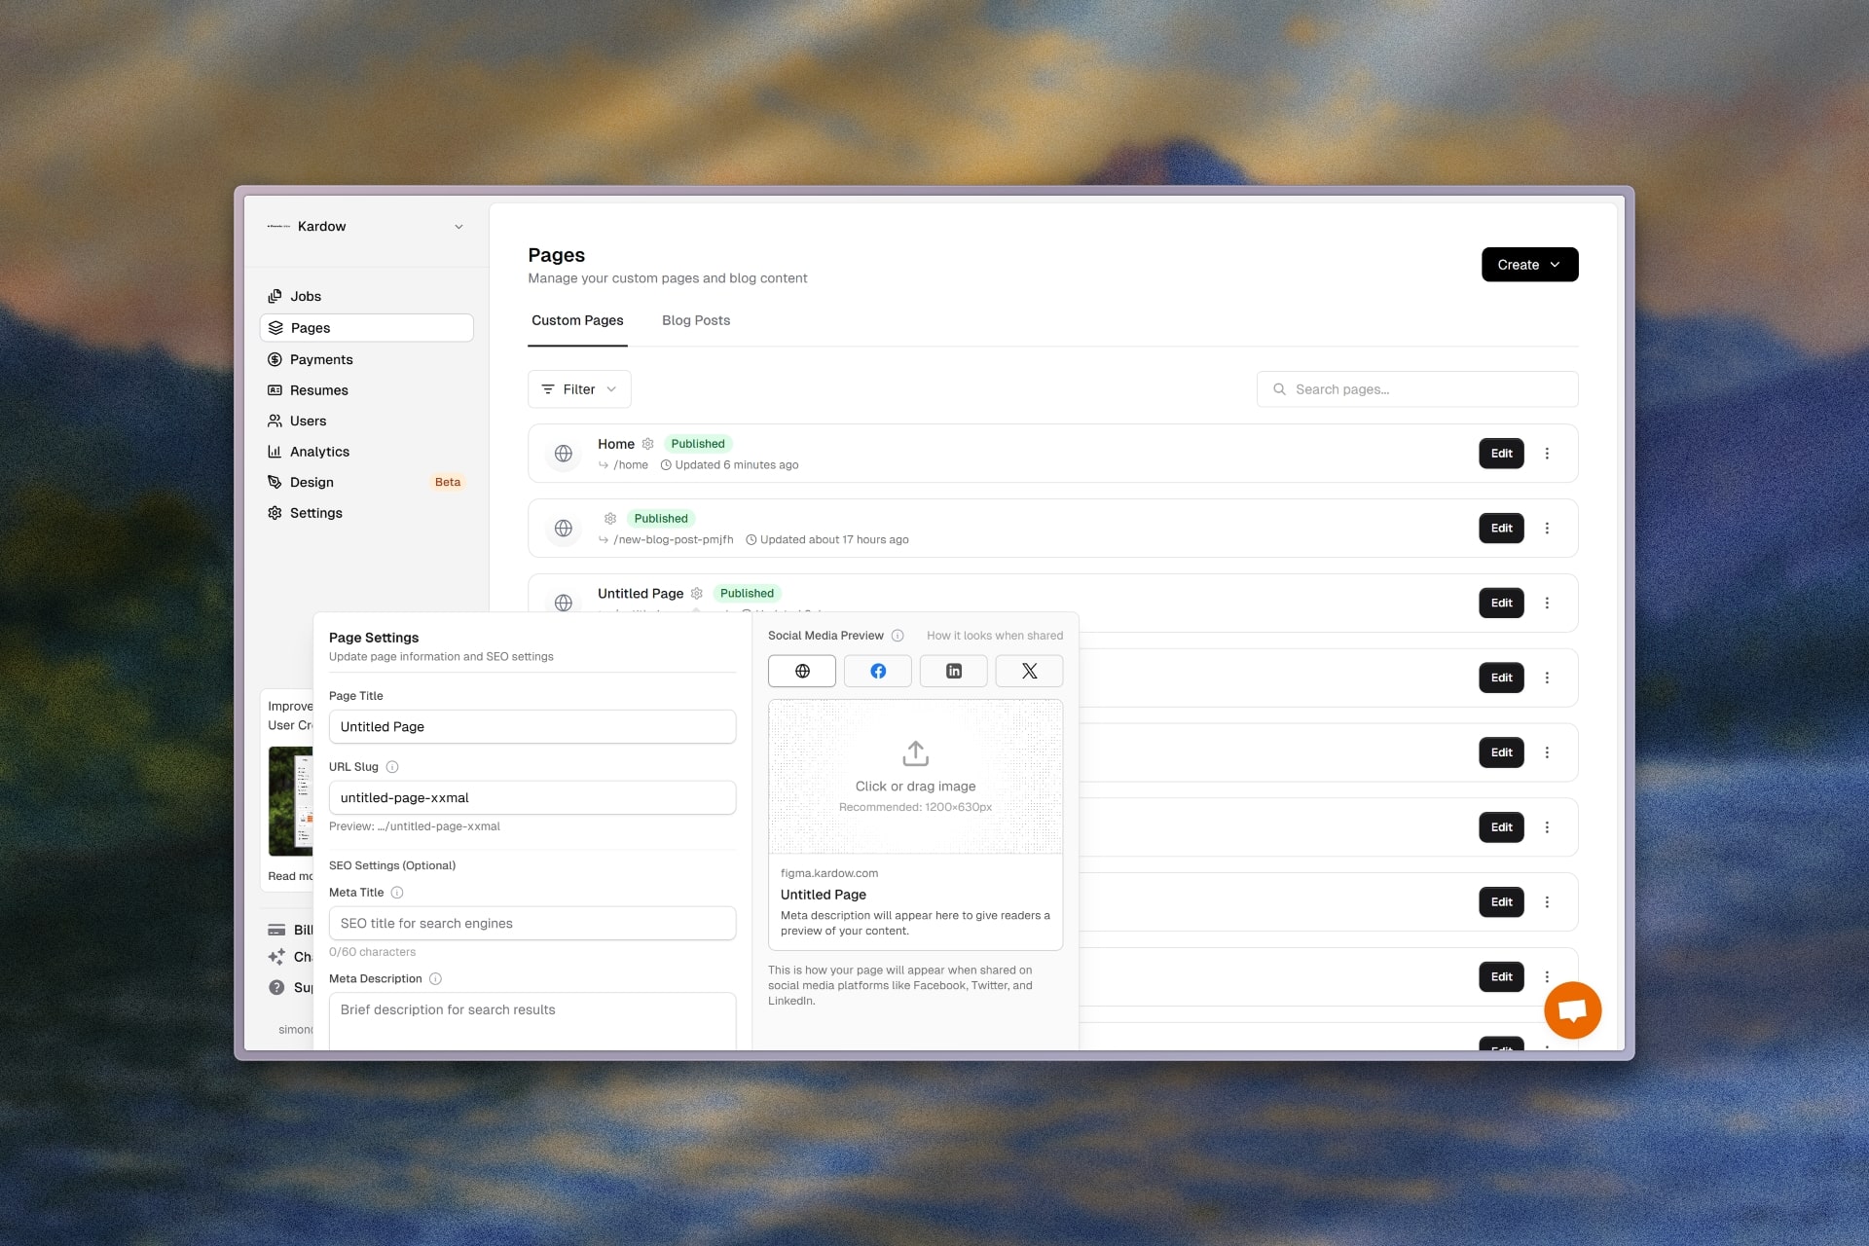Viewport: 1869px width, 1246px height.
Task: Open the Create dropdown menu
Action: pyautogui.click(x=1528, y=264)
